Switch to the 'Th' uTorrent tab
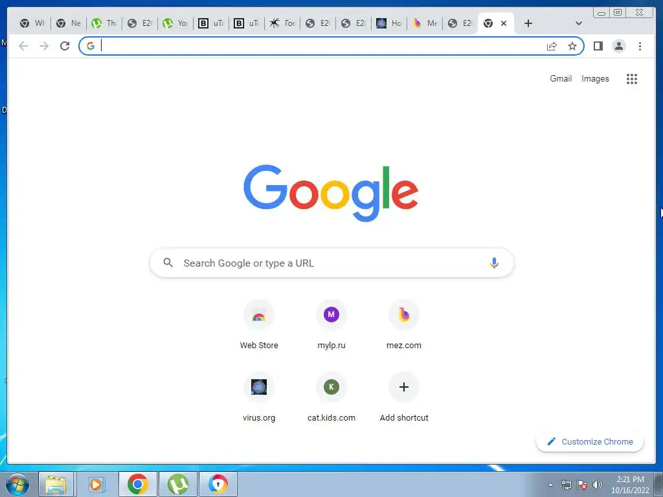Screen dimensions: 663x497 pyautogui.click(x=104, y=23)
